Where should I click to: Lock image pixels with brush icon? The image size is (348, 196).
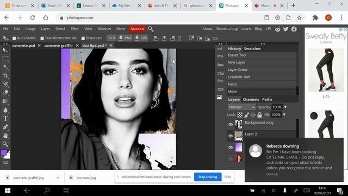(246, 115)
